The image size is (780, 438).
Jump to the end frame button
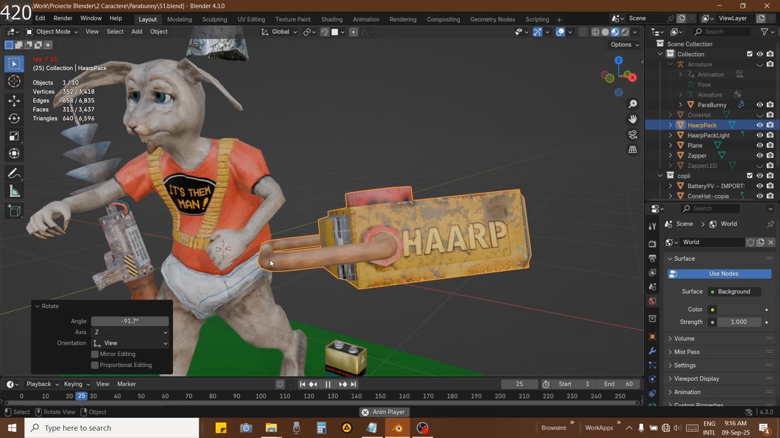point(353,384)
